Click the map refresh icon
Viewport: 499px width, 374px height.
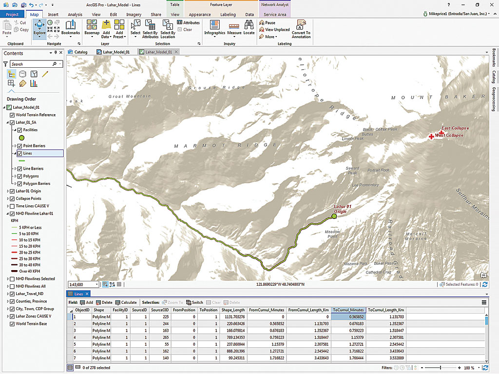point(485,284)
